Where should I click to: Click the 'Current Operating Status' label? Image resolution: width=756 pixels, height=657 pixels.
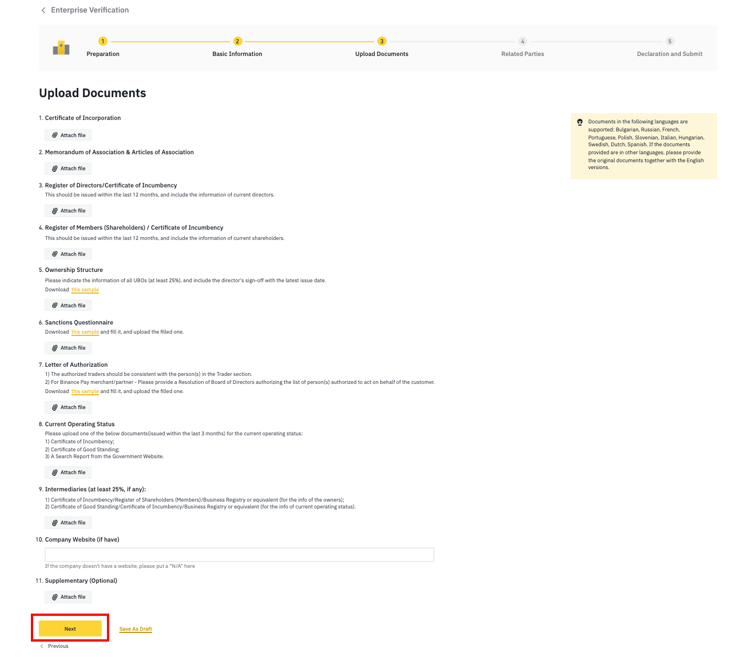click(80, 424)
